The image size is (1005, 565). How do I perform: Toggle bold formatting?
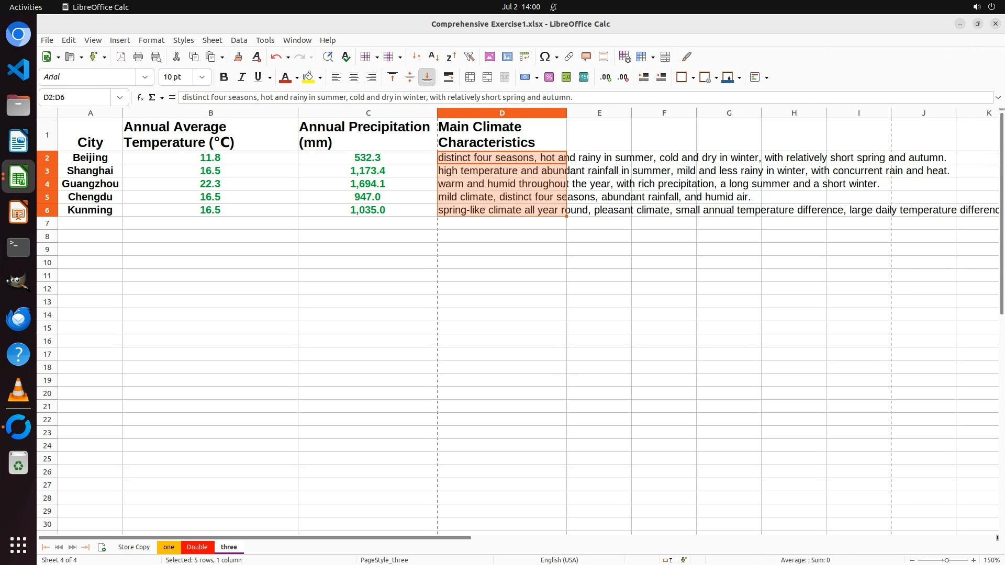coord(224,77)
